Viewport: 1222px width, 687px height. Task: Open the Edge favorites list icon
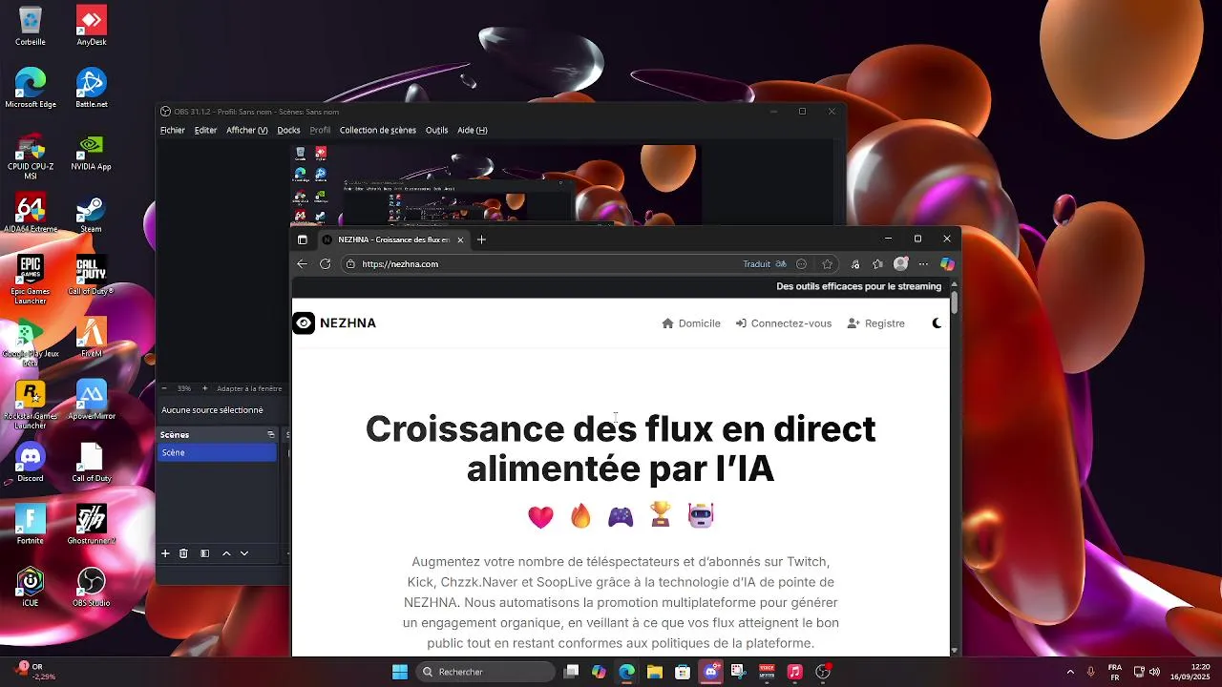click(x=877, y=264)
